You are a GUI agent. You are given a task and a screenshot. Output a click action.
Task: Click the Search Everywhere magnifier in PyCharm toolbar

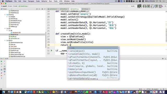pyautogui.click(x=165, y=6)
